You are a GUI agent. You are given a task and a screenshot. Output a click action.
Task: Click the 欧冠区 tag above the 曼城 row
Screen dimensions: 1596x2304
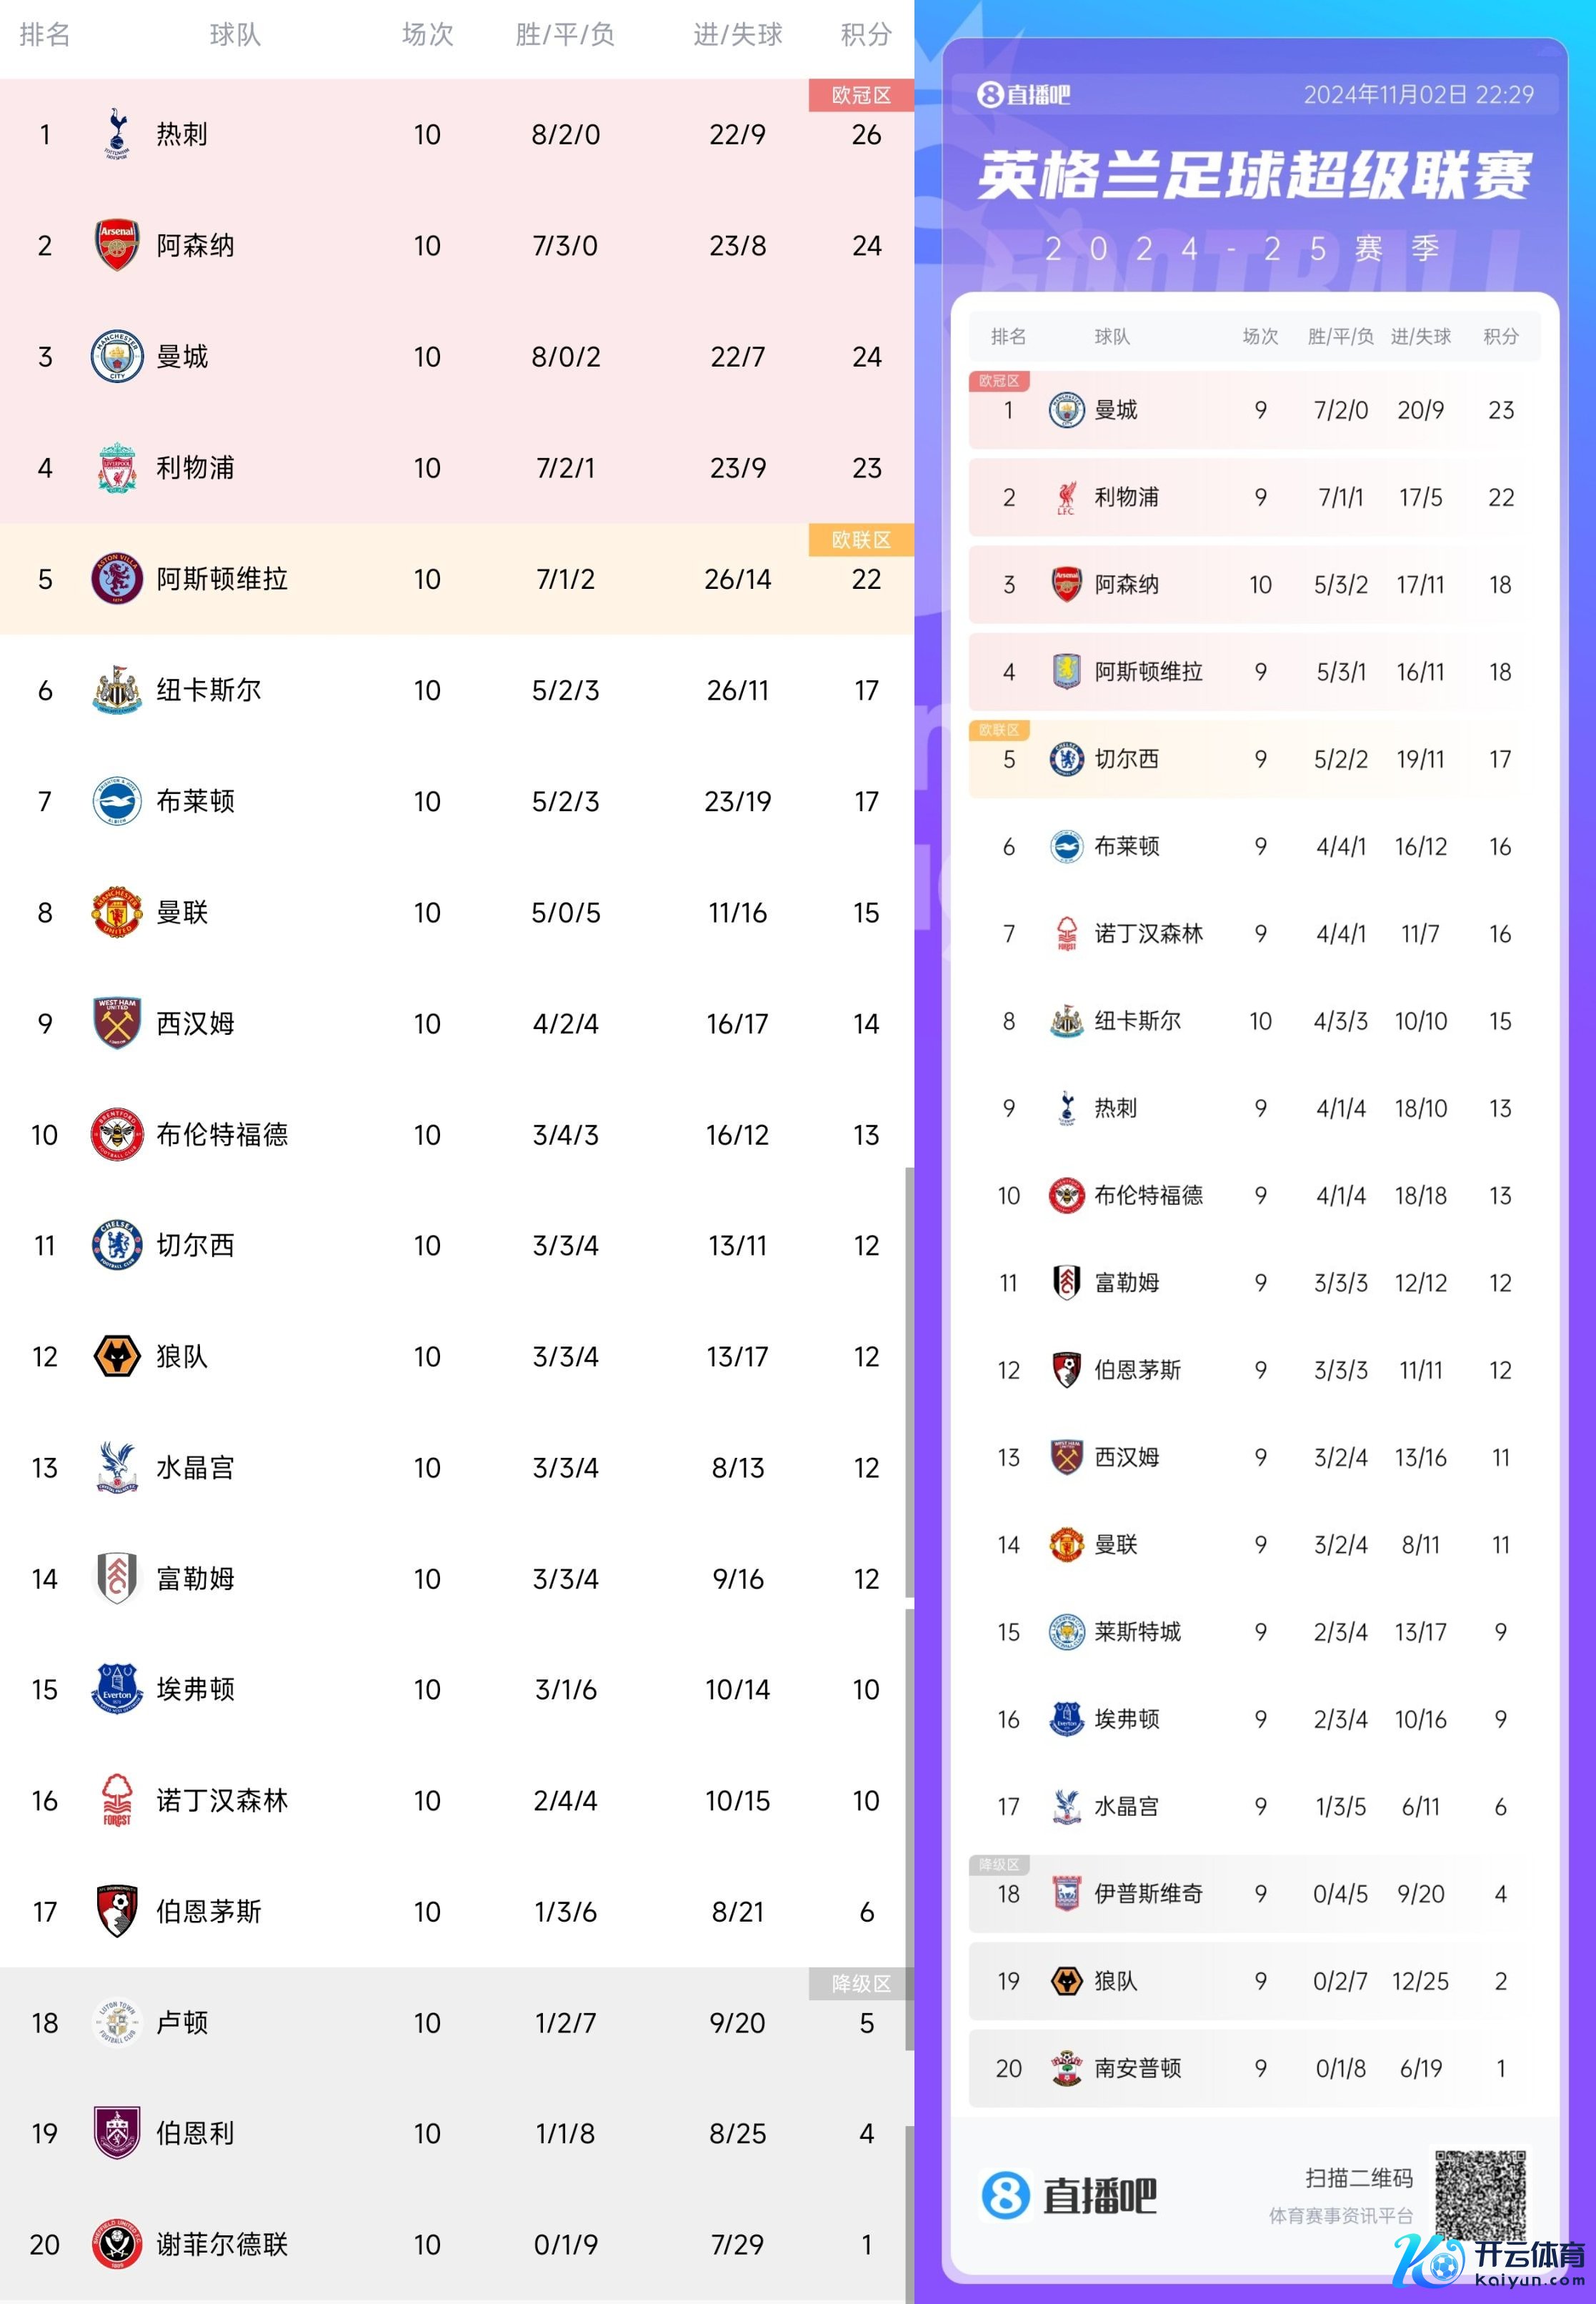click(999, 381)
